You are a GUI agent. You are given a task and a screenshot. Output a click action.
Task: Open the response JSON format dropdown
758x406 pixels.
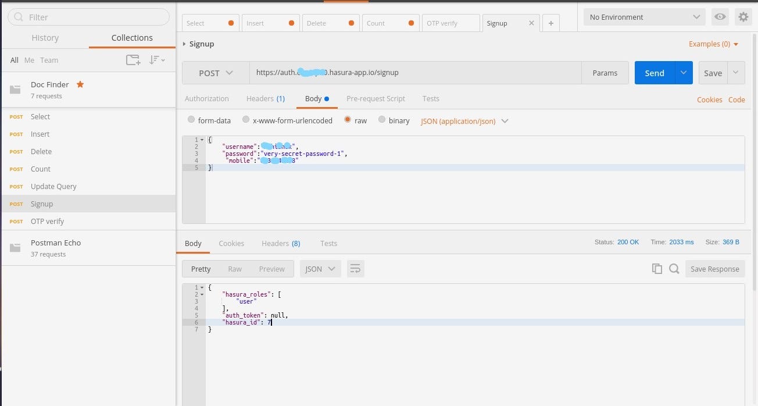[x=320, y=269]
